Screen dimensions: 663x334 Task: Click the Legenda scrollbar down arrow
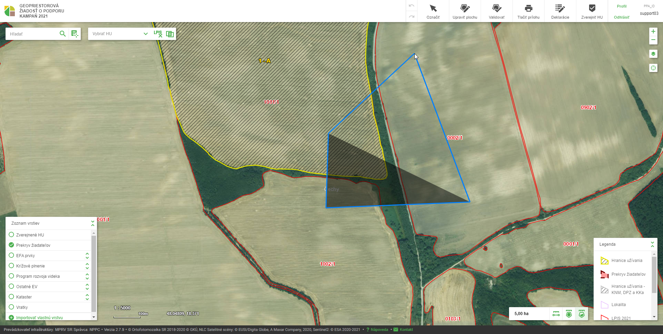click(654, 317)
